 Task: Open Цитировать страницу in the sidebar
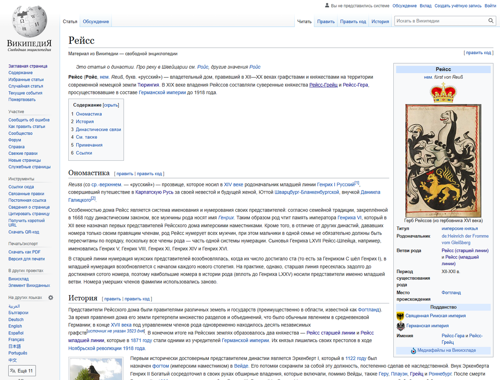(29, 214)
